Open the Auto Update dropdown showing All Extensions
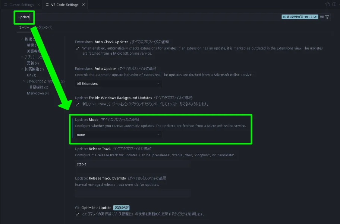The width and height of the screenshot is (340, 224). click(119, 84)
